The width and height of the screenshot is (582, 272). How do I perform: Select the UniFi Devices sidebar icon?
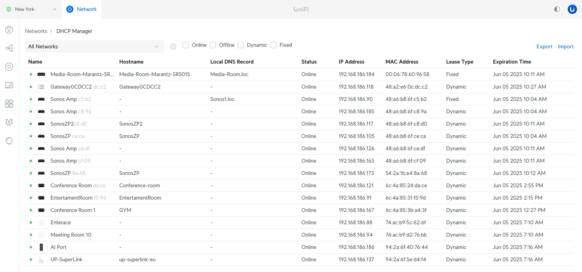pyautogui.click(x=9, y=67)
